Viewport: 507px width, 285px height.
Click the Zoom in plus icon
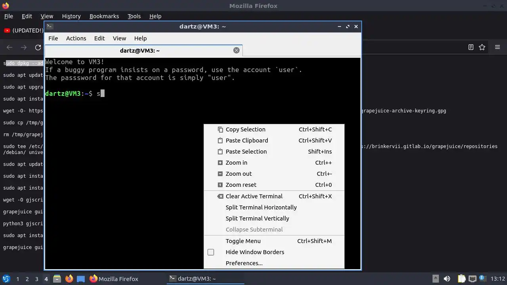coord(220,163)
